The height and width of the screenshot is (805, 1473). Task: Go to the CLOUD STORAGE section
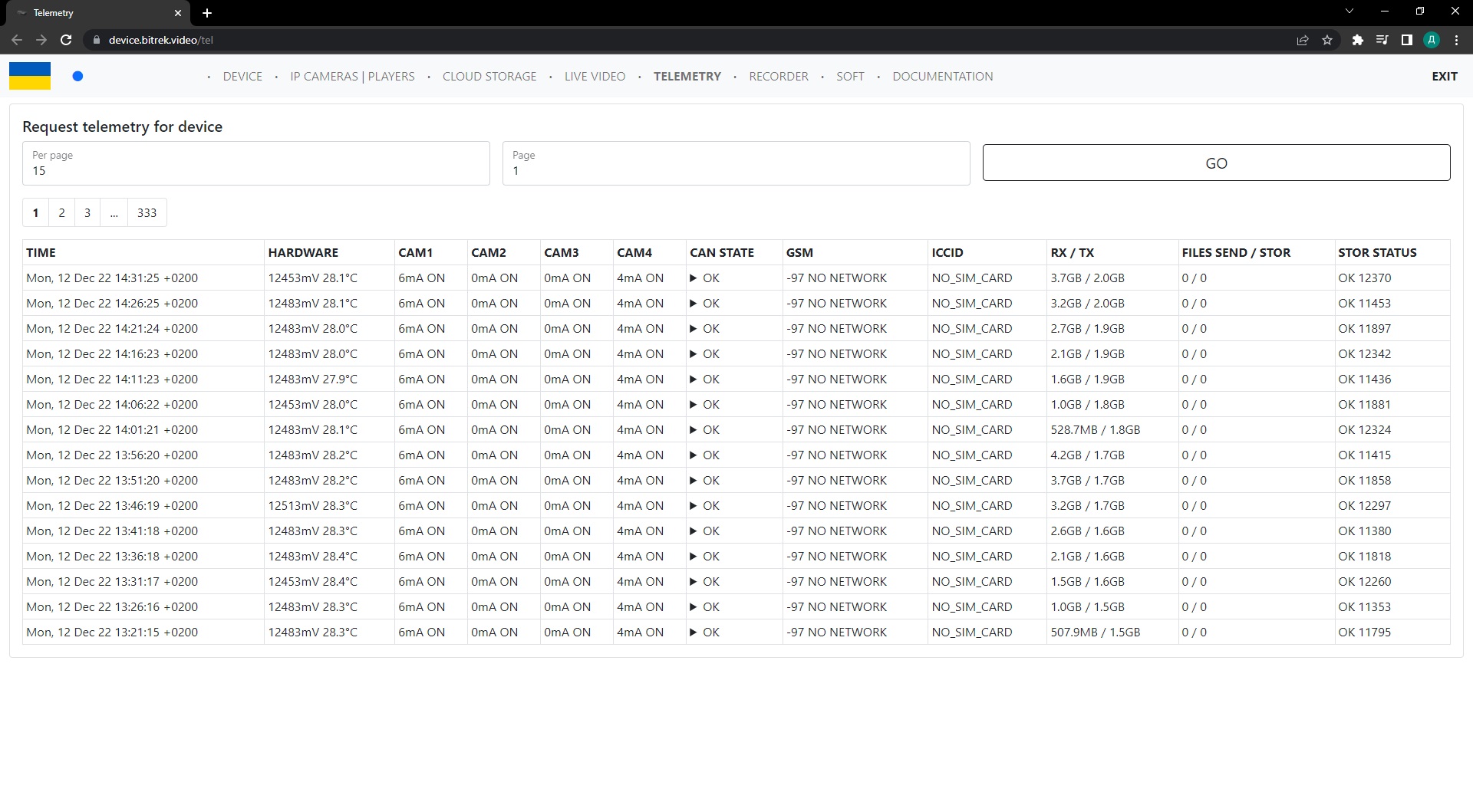489,77
